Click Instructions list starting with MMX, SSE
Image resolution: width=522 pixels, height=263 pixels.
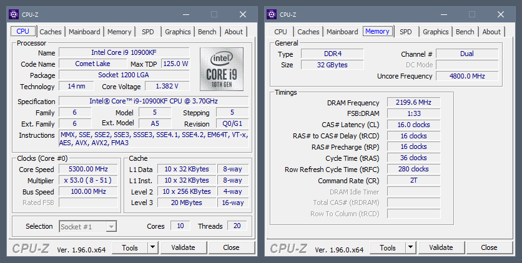point(154,139)
